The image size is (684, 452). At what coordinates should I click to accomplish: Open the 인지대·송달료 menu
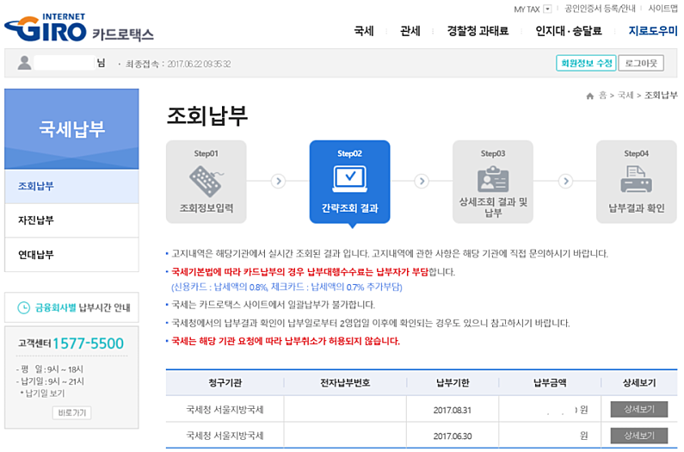point(569,31)
